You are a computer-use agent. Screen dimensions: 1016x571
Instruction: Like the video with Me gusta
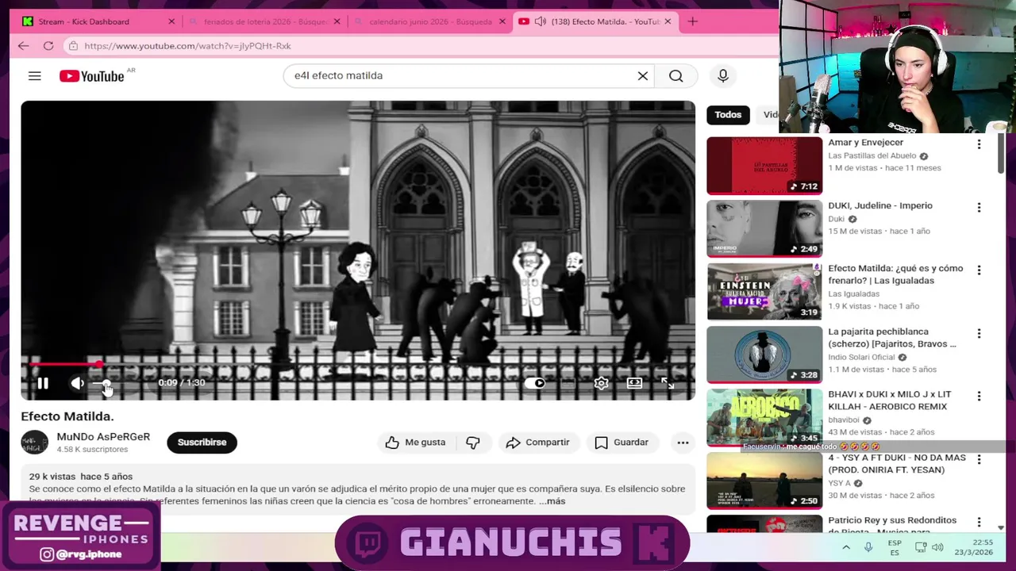[415, 443]
